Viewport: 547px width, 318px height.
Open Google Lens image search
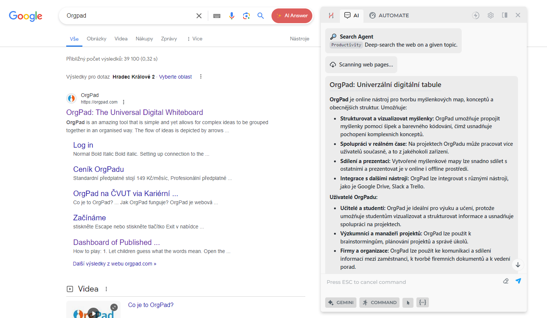246,16
